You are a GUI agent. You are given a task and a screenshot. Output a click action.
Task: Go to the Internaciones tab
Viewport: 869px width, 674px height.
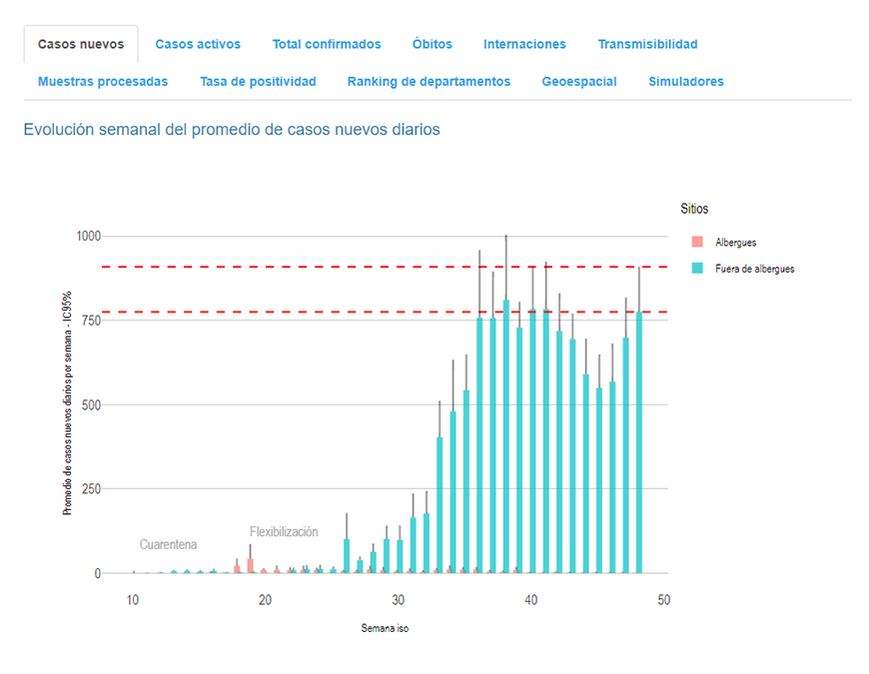(524, 44)
